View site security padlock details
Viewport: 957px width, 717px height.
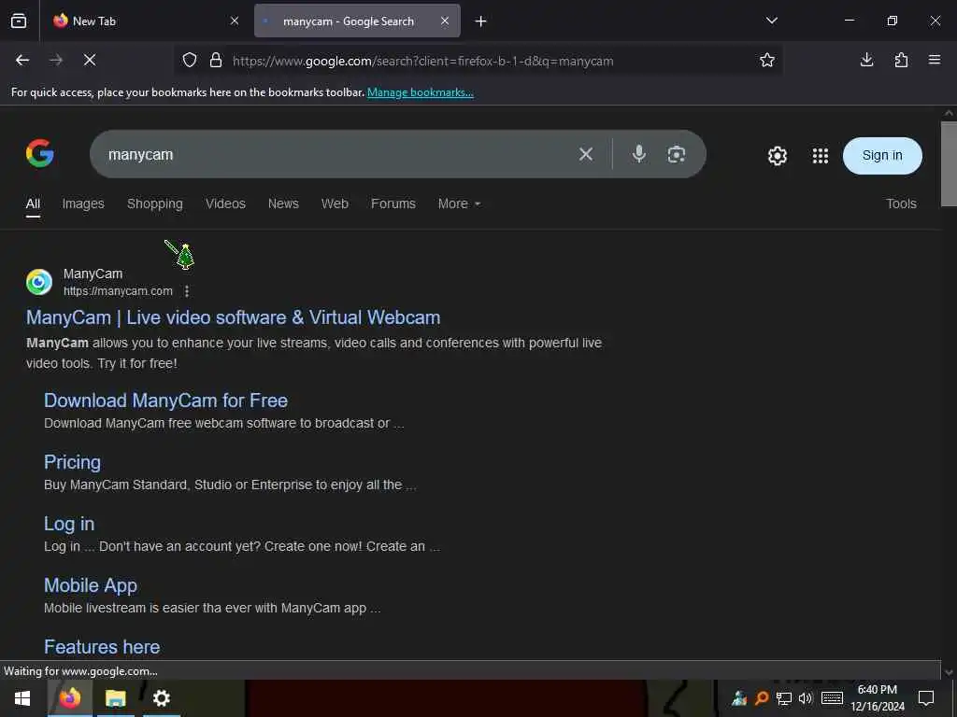pyautogui.click(x=216, y=61)
